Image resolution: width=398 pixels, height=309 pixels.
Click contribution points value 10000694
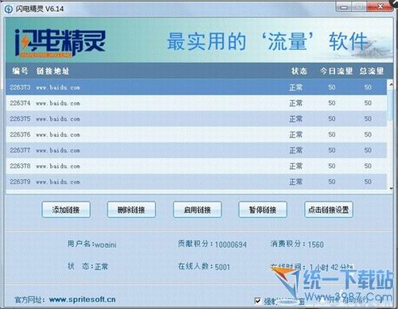[x=231, y=245]
